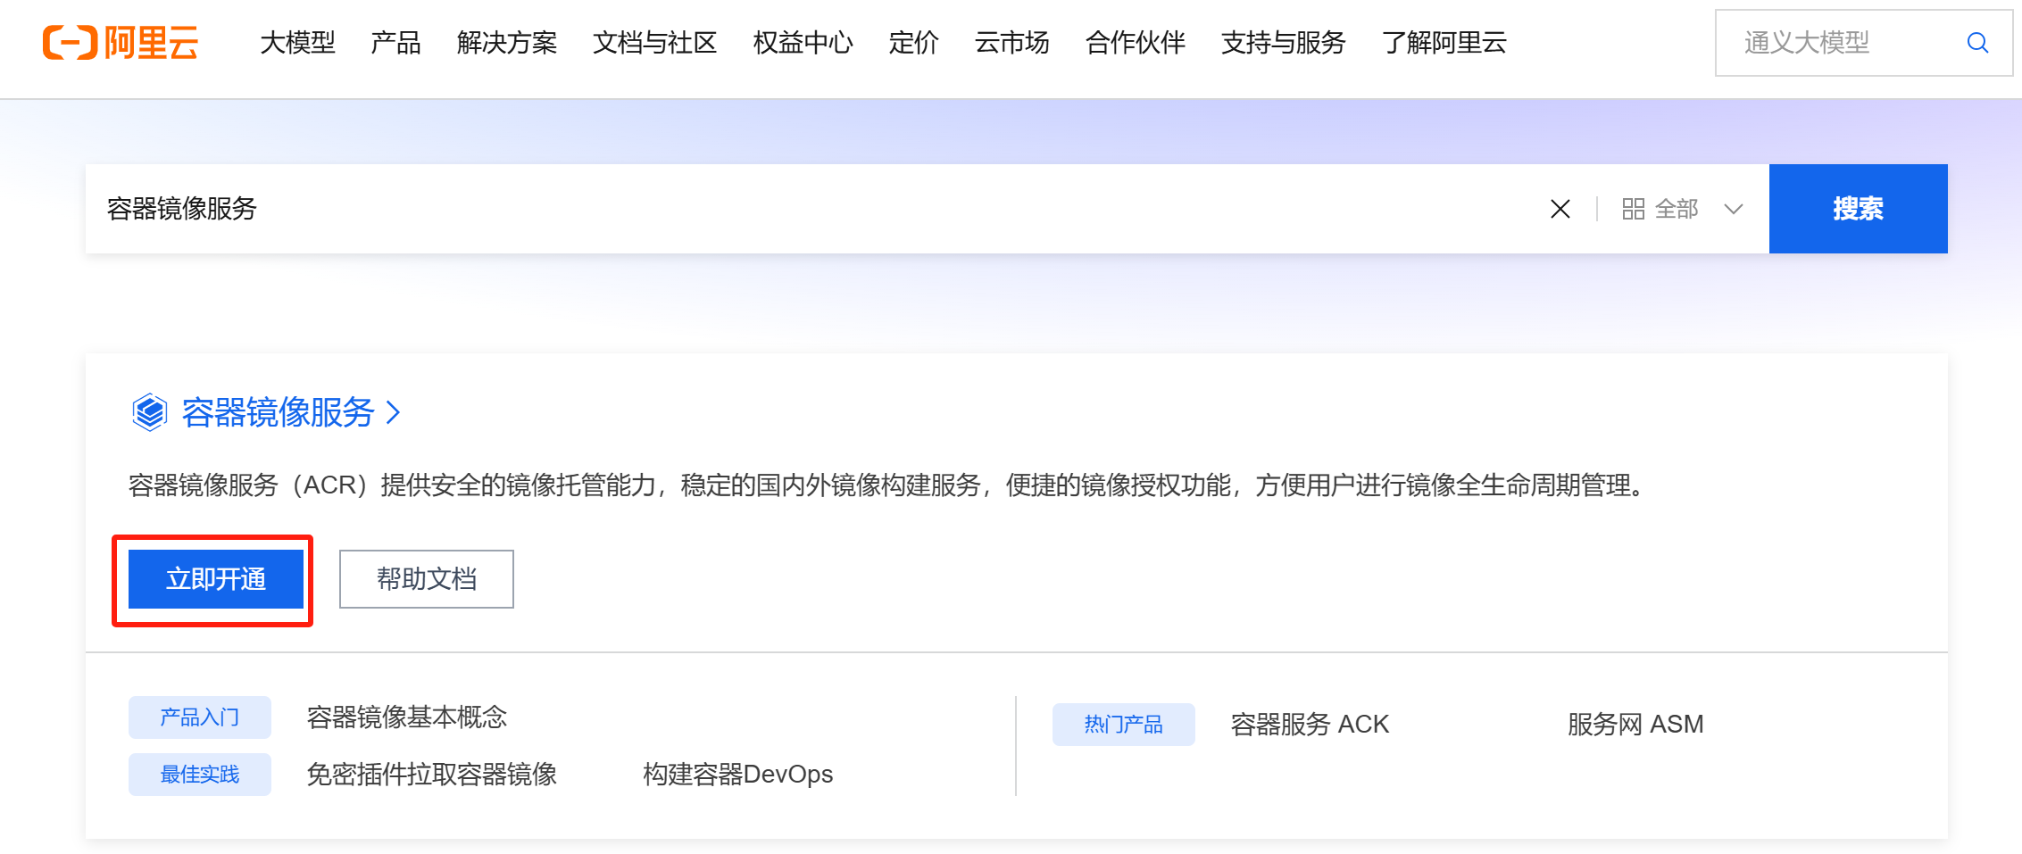Viewport: 2022px width, 854px height.
Task: Open the 产品 menu
Action: point(395,43)
